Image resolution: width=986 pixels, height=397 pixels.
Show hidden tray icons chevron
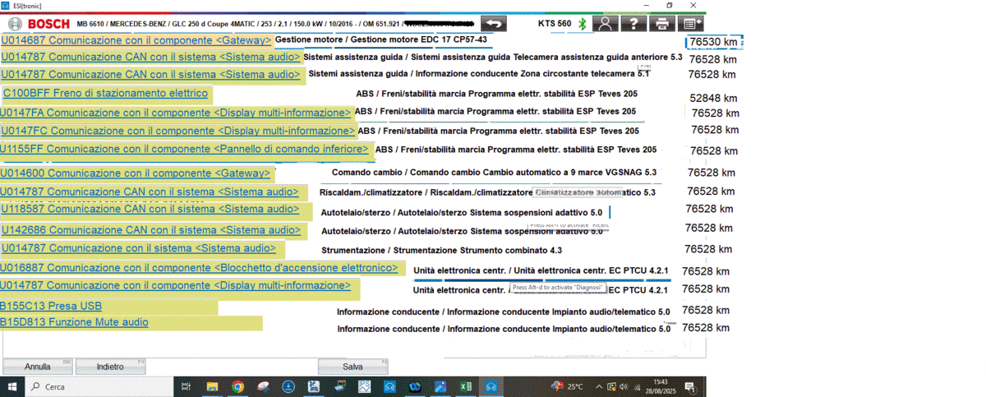pyautogui.click(x=599, y=386)
